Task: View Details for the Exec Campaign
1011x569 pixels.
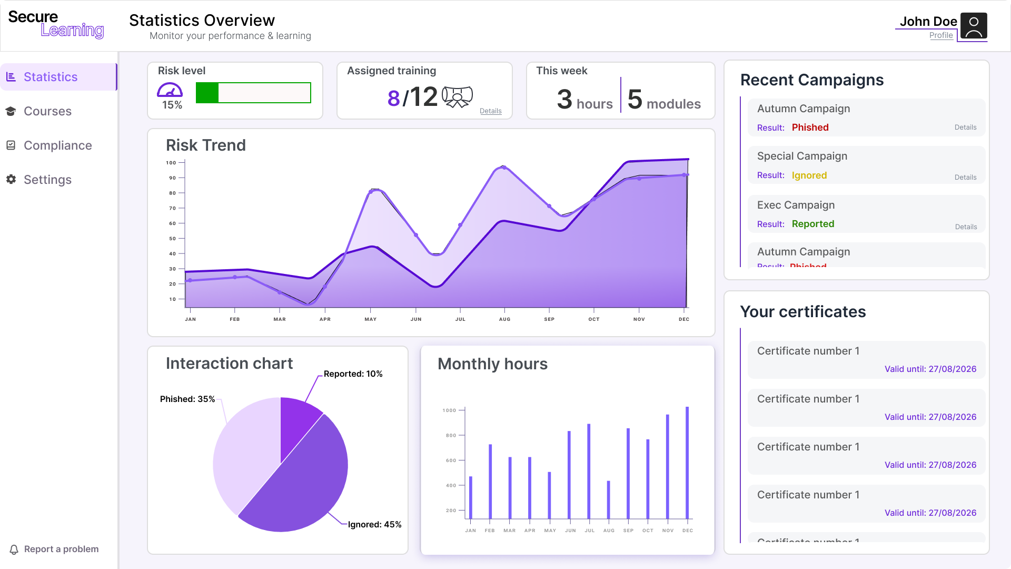Action: point(966,227)
